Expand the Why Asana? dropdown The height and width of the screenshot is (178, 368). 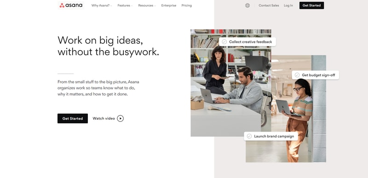[102, 6]
